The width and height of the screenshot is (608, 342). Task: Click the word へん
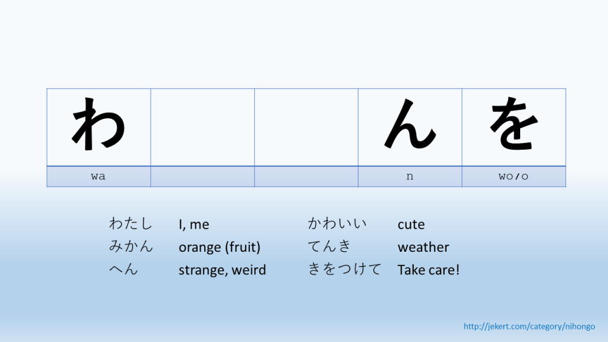(x=123, y=269)
